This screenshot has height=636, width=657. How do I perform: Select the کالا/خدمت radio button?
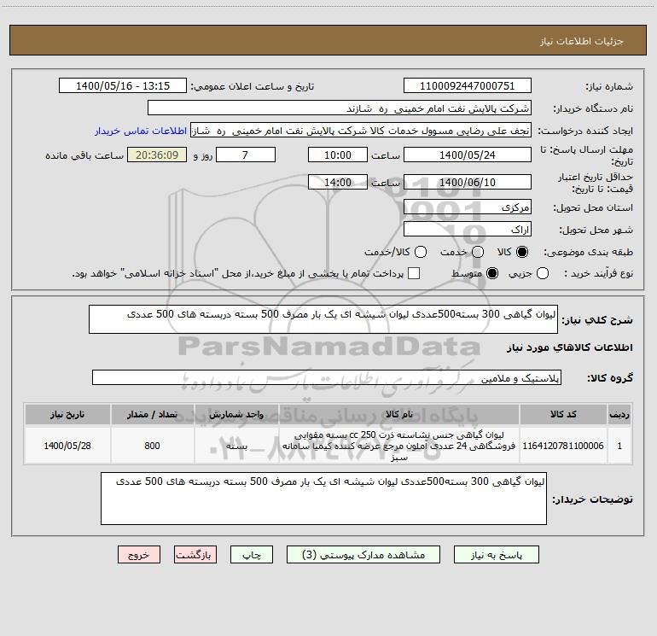tap(421, 252)
